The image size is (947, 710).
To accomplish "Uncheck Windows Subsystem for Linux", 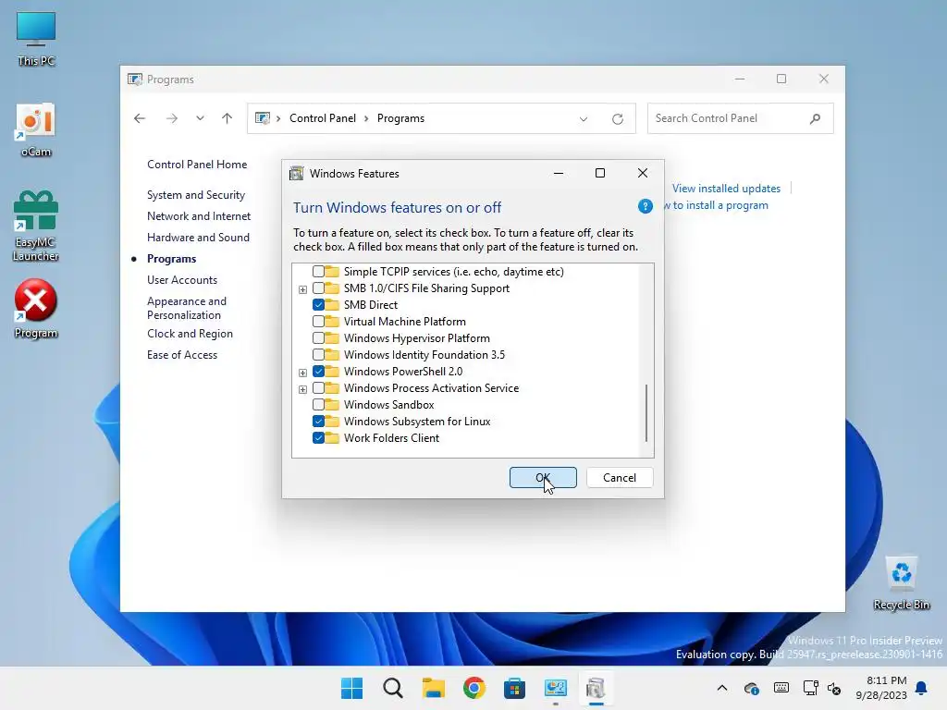I will (318, 422).
